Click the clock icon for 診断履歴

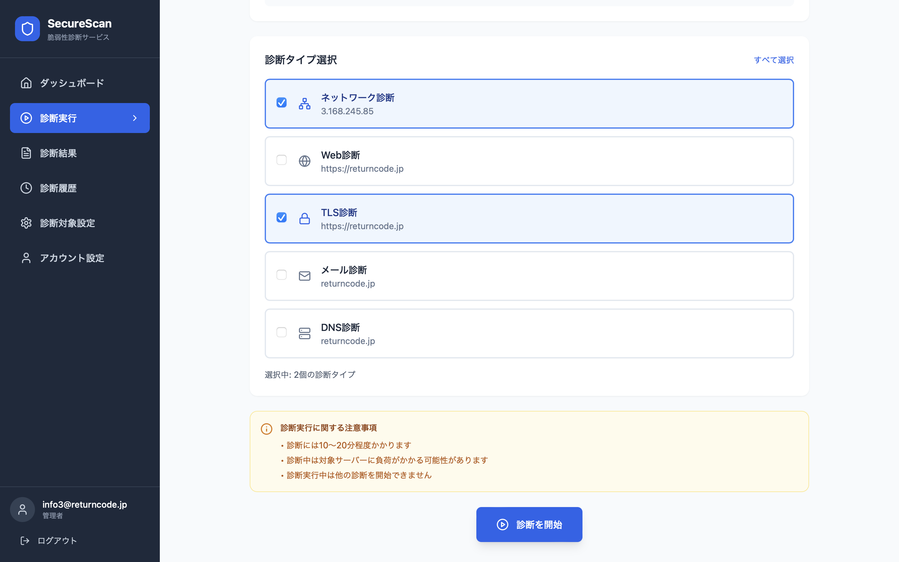point(26,188)
